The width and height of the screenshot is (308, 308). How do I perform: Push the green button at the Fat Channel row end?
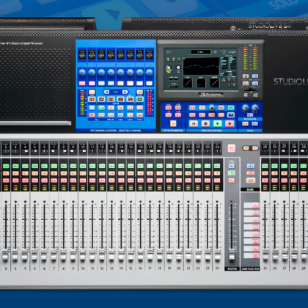139,99
